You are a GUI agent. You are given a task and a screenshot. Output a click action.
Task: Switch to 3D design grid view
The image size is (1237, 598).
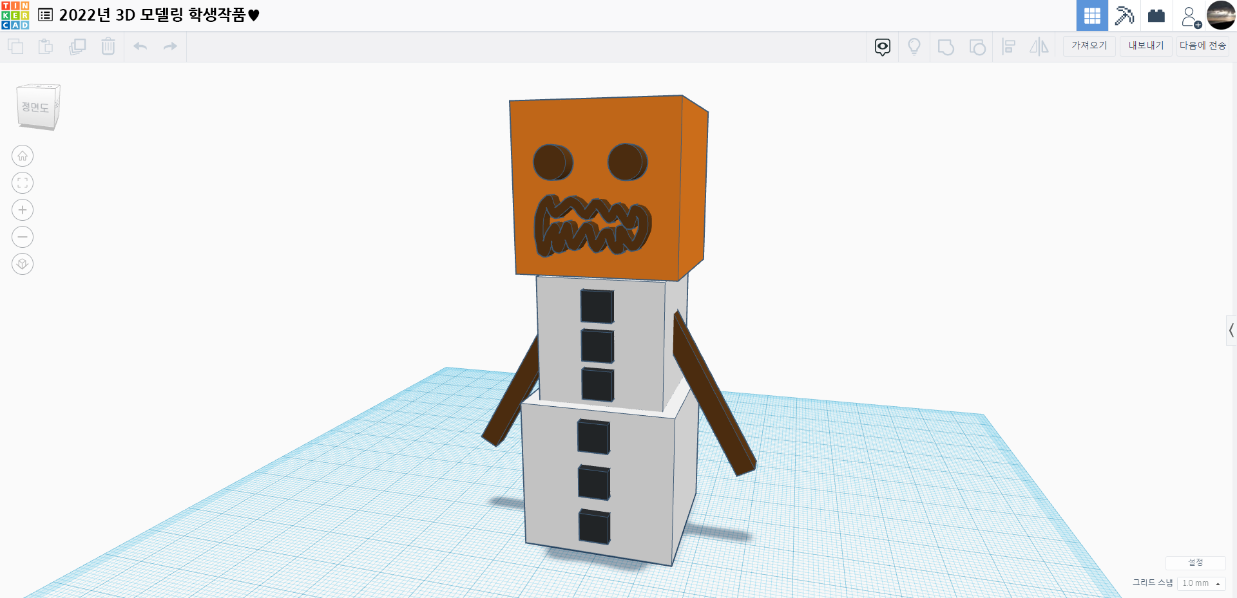click(x=1092, y=15)
